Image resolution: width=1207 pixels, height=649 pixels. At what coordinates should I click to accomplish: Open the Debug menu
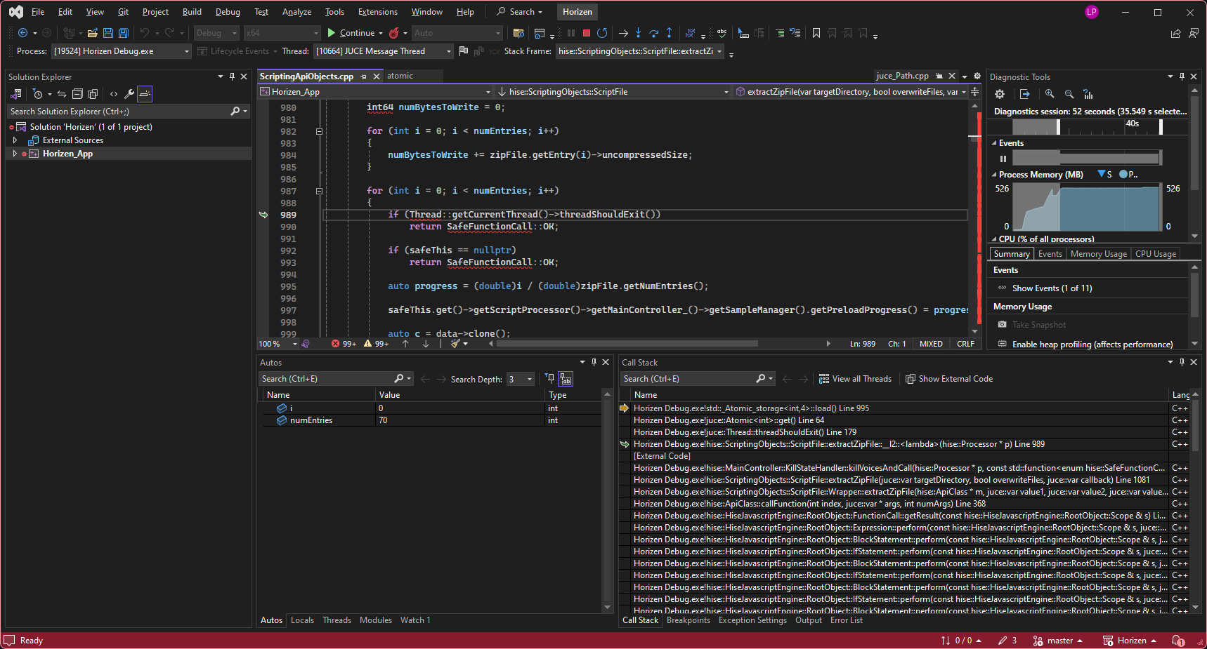coord(228,12)
